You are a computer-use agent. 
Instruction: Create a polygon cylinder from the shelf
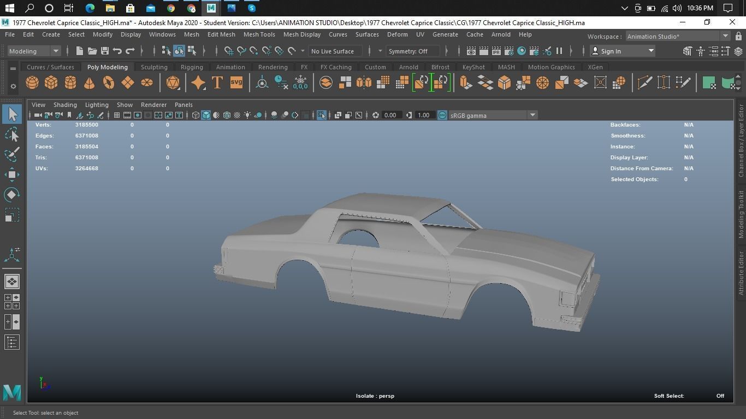coord(70,82)
